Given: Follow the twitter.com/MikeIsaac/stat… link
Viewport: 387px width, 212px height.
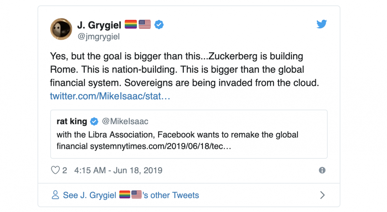Looking at the screenshot, I should [x=110, y=96].
